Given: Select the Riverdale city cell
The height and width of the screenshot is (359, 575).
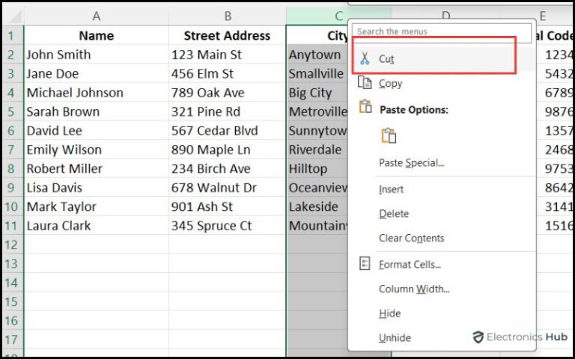Looking at the screenshot, I should (317, 150).
